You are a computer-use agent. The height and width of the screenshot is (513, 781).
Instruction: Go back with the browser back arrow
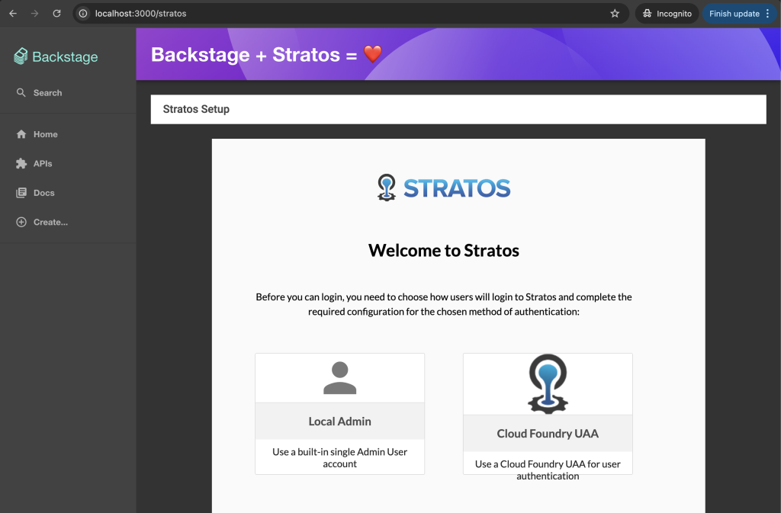pyautogui.click(x=13, y=14)
